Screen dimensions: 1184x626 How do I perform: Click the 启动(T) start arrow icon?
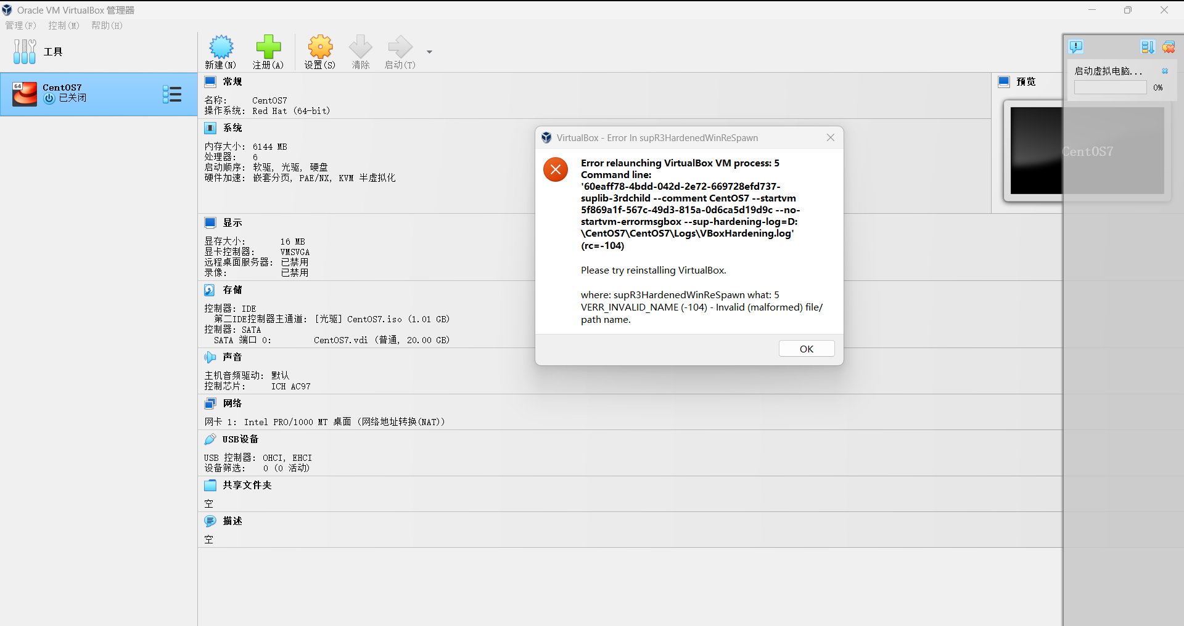point(400,47)
